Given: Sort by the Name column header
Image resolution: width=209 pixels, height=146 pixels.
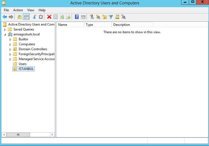Looking at the screenshot, I should [x=70, y=25].
